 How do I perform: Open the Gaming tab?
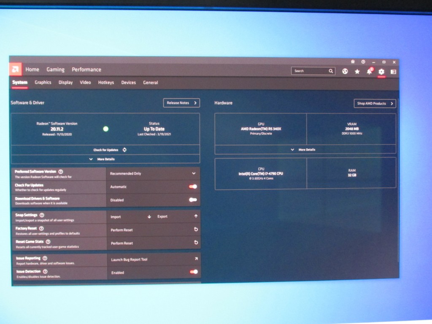(x=55, y=70)
